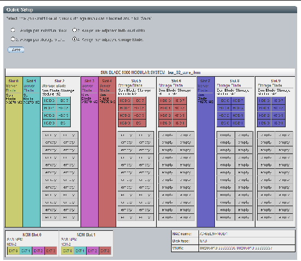Click HDD 7 in Slot 8 storage blade
The width and height of the screenshot is (301, 261).
(x=238, y=100)
